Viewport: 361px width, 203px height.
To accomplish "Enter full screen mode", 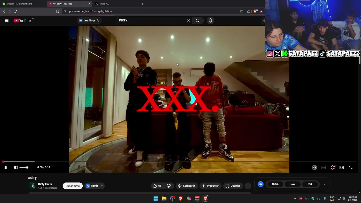I will coord(351,167).
